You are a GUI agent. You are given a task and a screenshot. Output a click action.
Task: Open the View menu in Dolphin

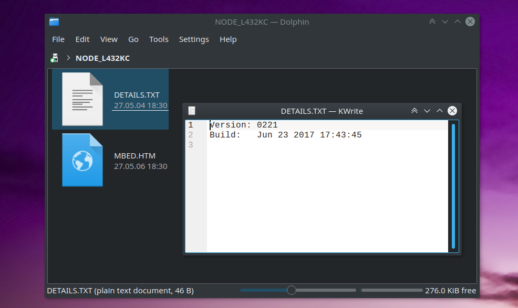109,39
